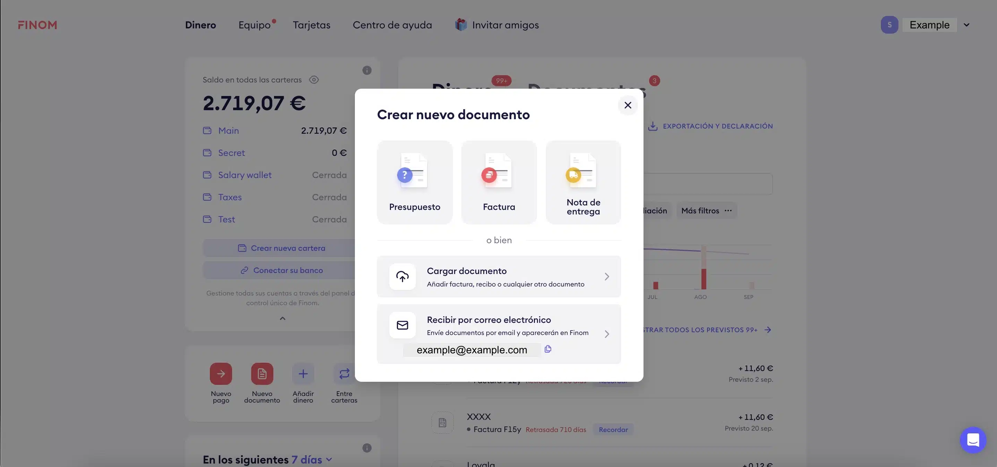Viewport: 997px width, 467px height.
Task: Open Más filtros options
Action: [x=706, y=211]
